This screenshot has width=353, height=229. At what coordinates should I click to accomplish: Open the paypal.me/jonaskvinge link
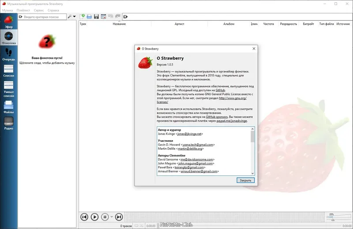[232, 121]
